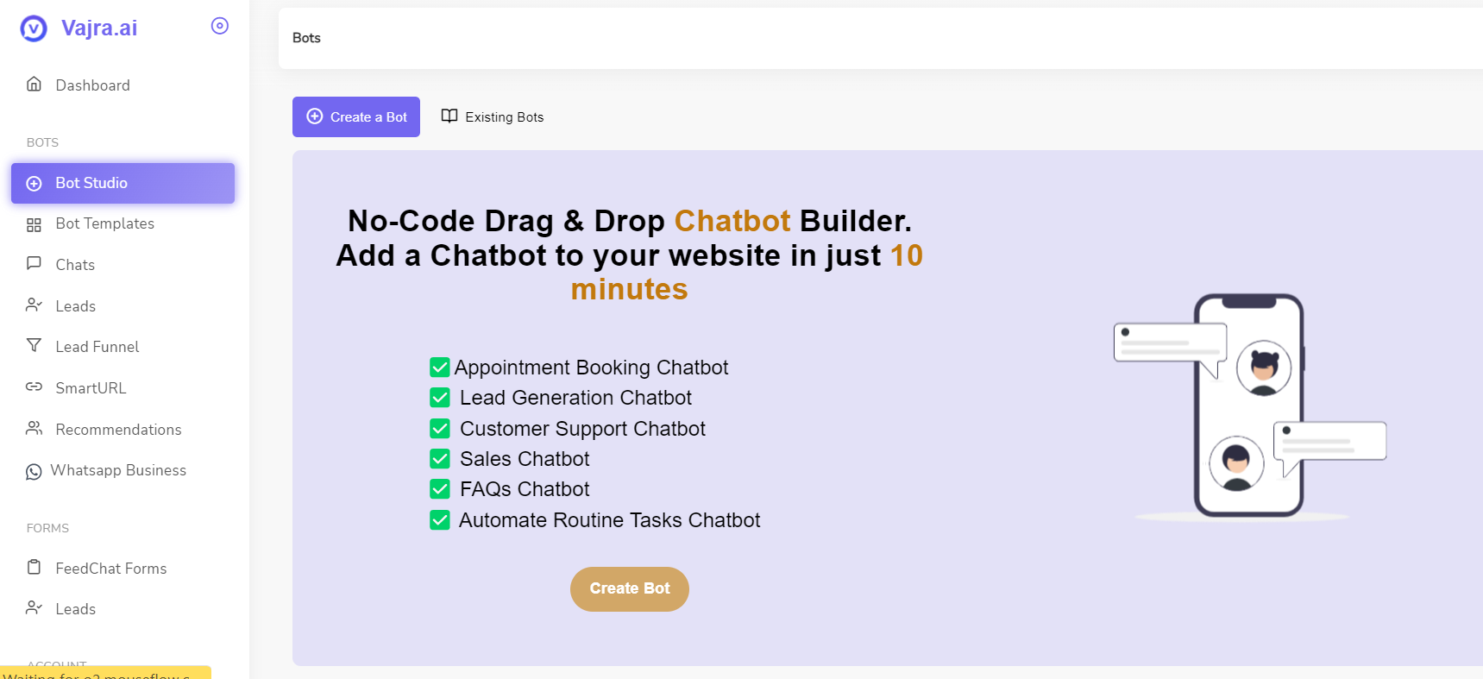Click the Sales Chatbot green checkmark
The height and width of the screenshot is (679, 1483).
pyautogui.click(x=440, y=459)
